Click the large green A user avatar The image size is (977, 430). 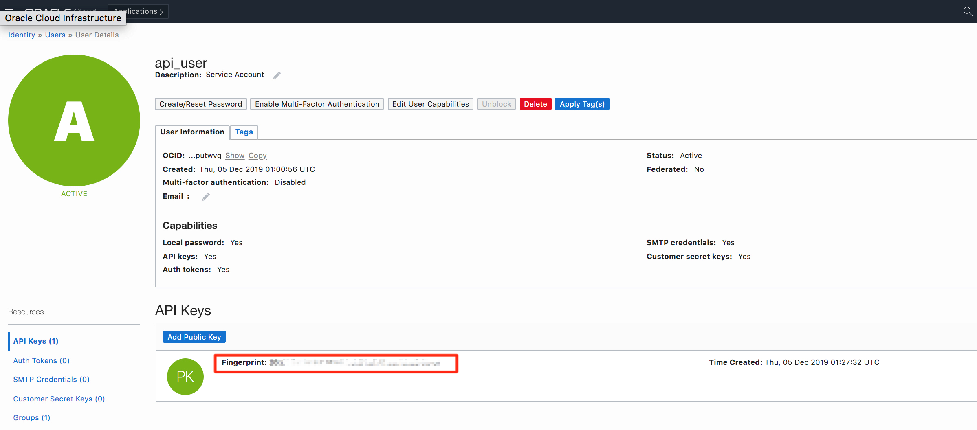click(74, 121)
